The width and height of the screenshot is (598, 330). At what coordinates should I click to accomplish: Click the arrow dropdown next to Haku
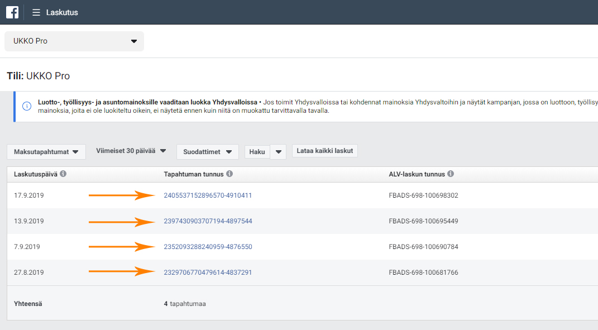(279, 152)
